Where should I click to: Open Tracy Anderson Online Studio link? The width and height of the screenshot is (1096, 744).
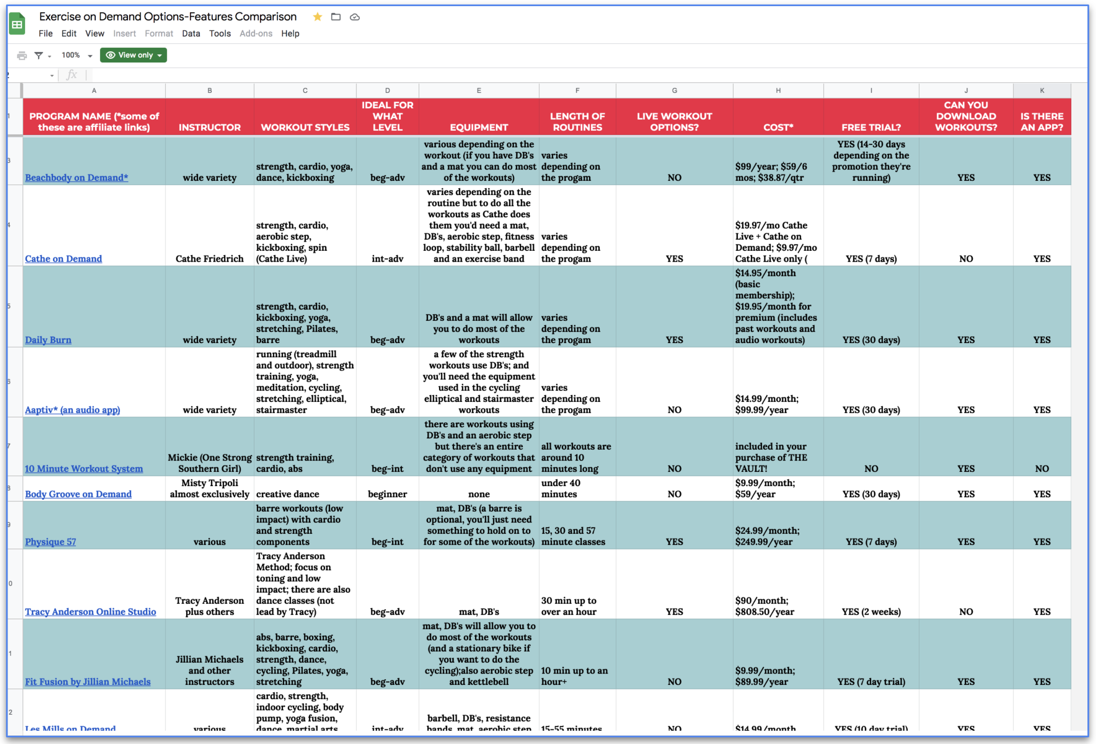pyautogui.click(x=90, y=611)
